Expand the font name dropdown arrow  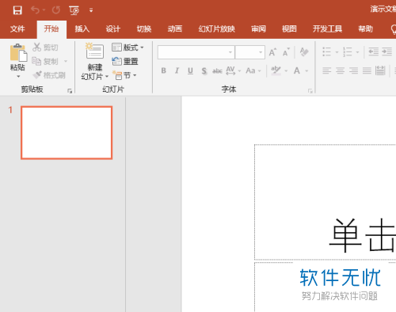click(230, 52)
